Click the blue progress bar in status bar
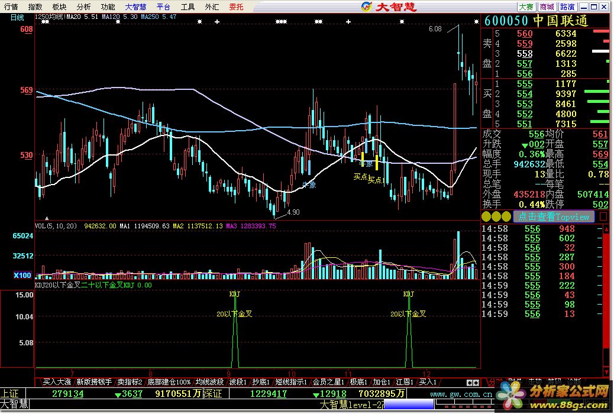 pos(408,405)
